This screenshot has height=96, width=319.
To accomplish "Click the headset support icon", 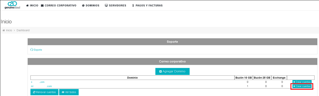I will 32,50.
